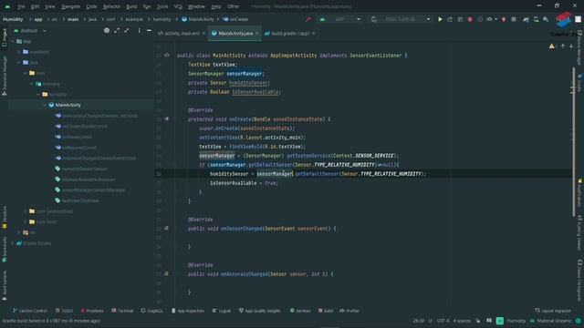This screenshot has height=328, width=584.
Task: Expand the Gradle Scripts node
Action: (13, 243)
